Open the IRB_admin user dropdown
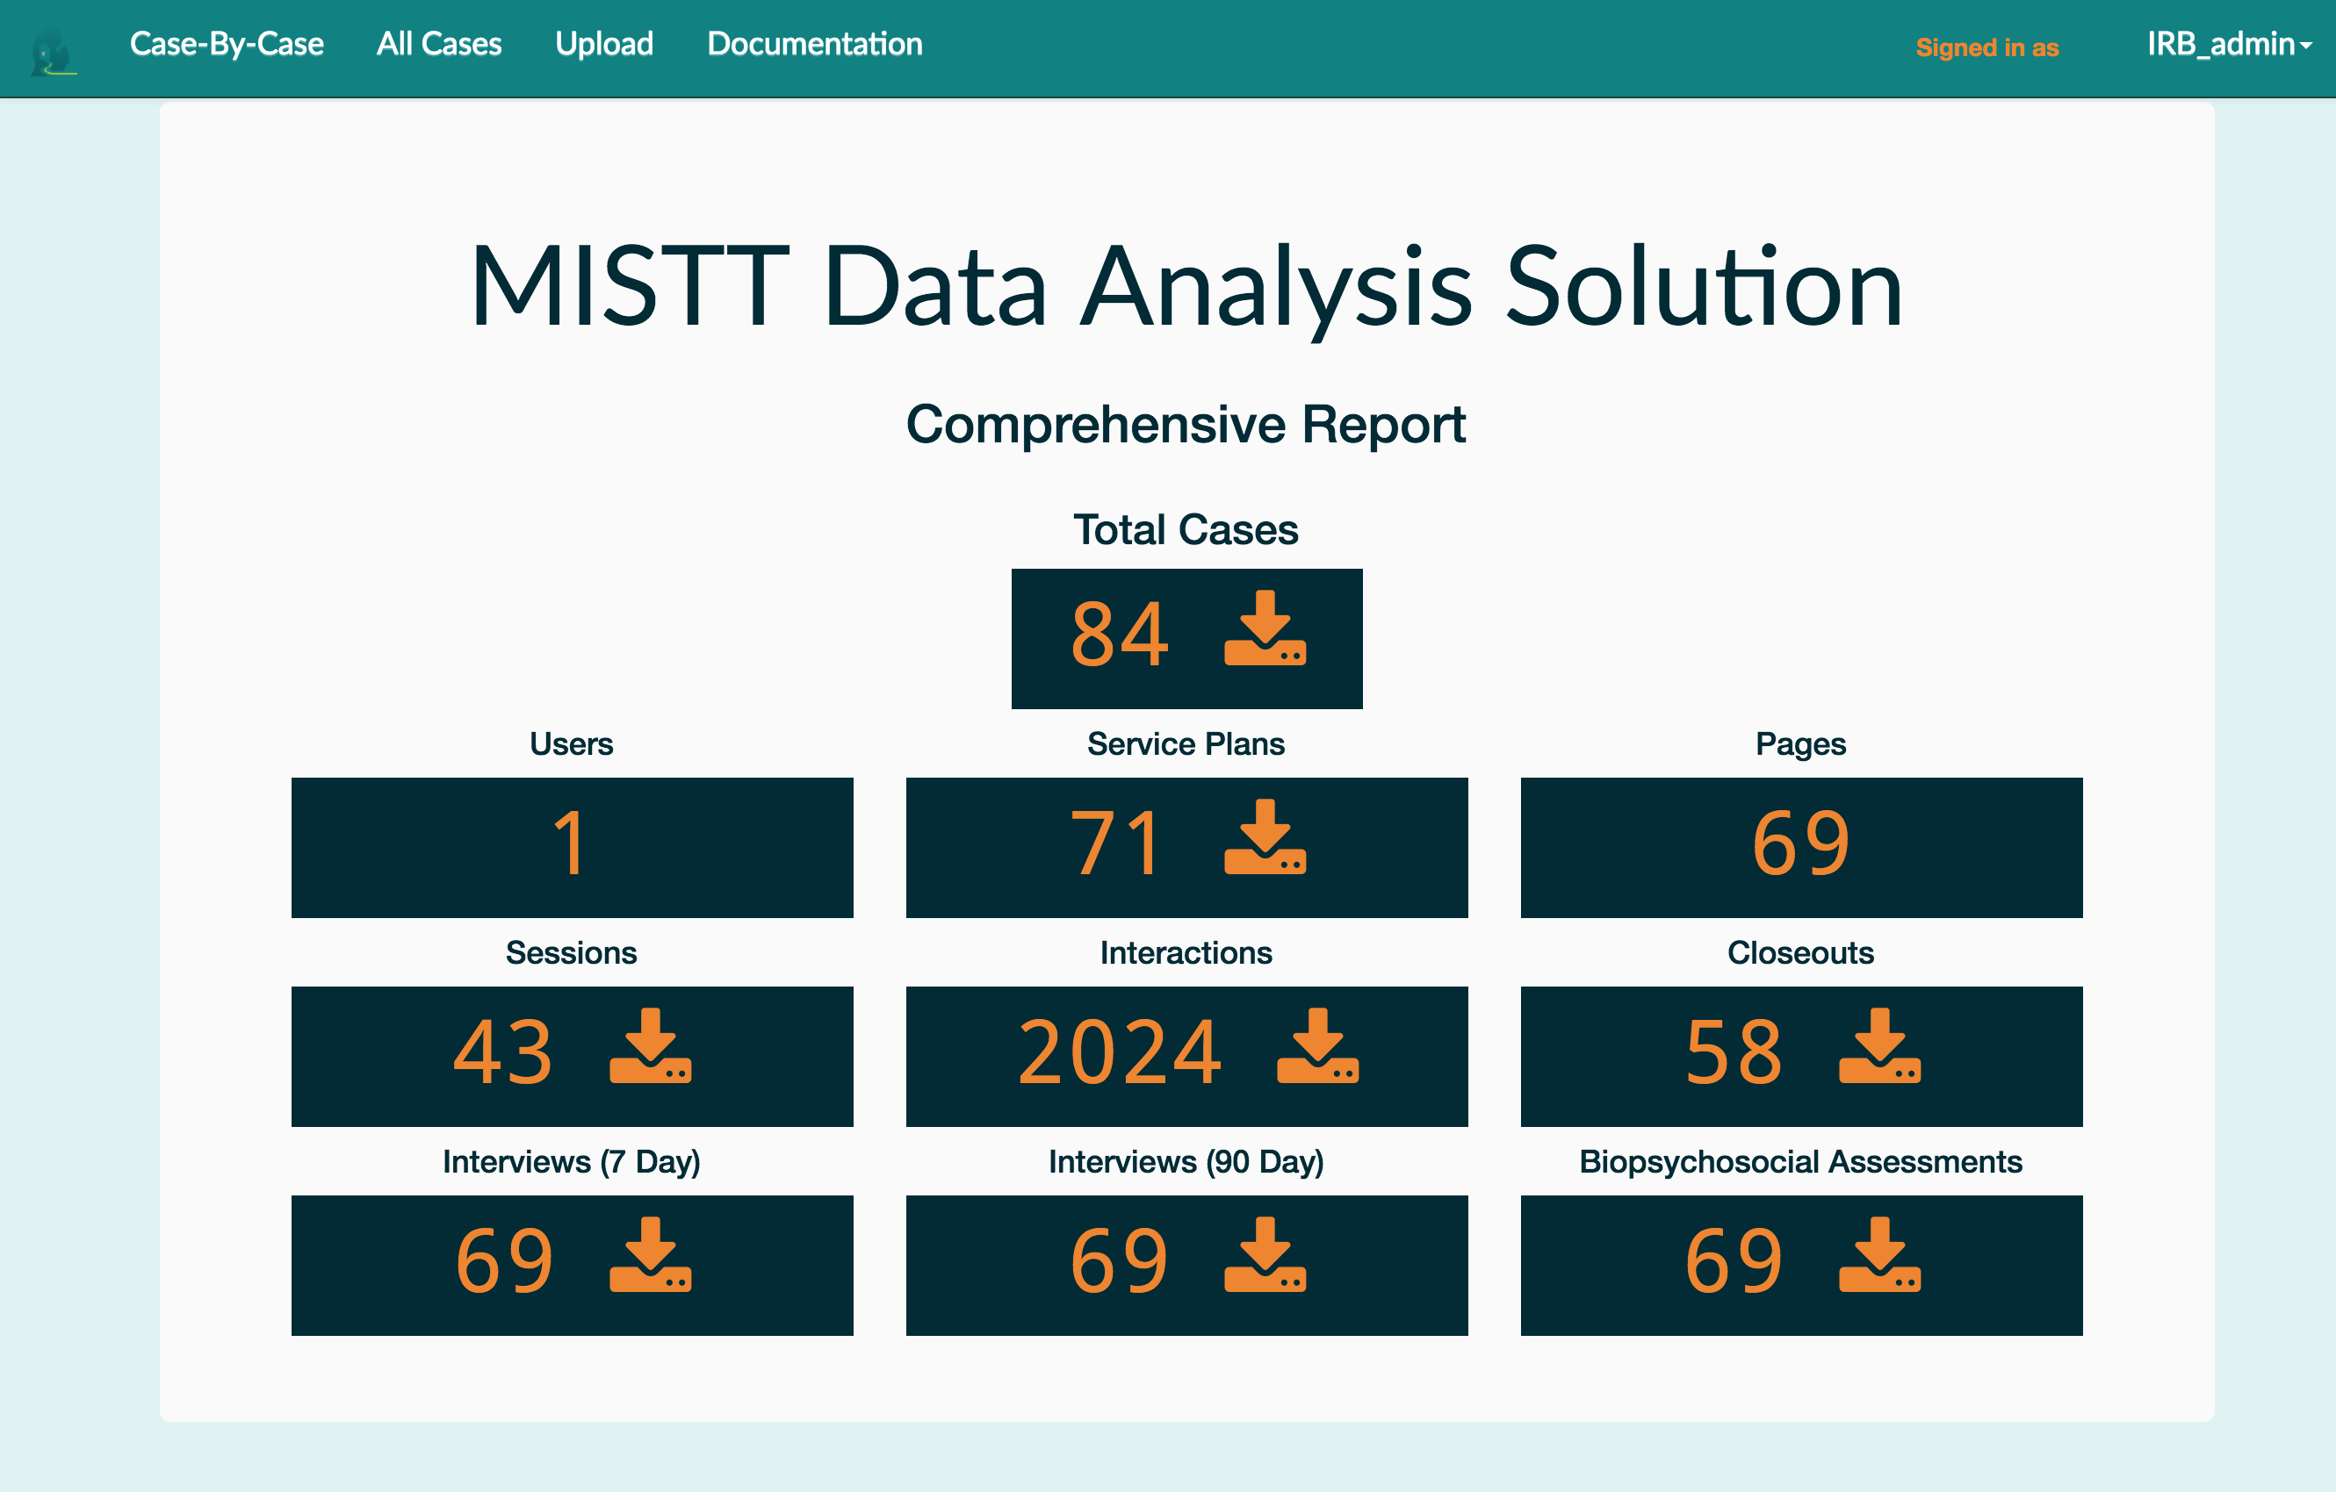 [2228, 45]
